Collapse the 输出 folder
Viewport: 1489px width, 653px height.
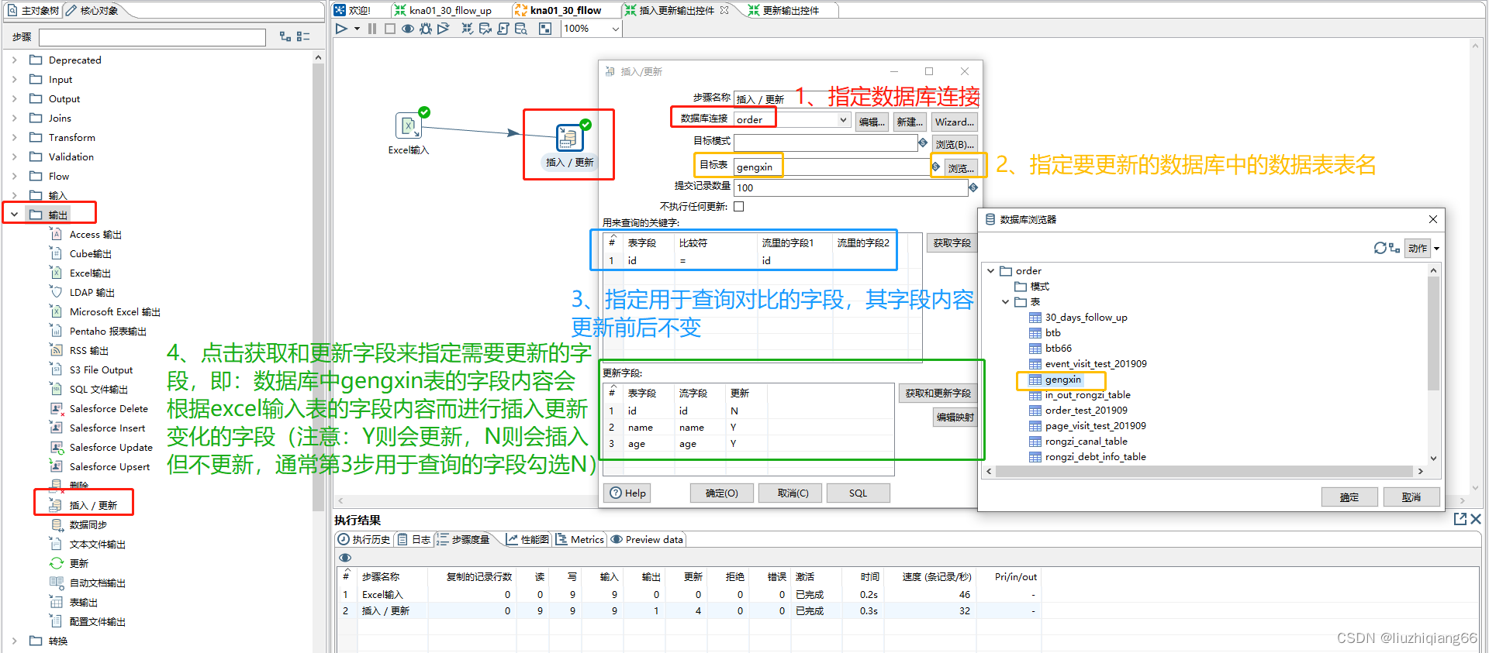(x=14, y=215)
